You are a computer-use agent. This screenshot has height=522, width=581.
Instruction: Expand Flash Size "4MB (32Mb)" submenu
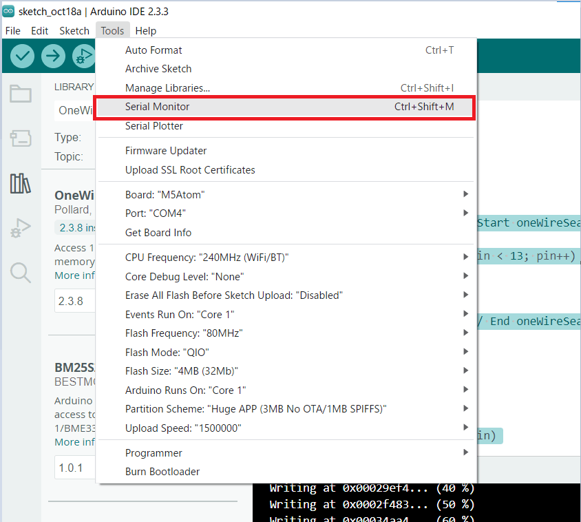286,371
